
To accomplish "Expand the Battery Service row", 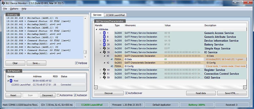I will pyautogui.click(x=101, y=45).
